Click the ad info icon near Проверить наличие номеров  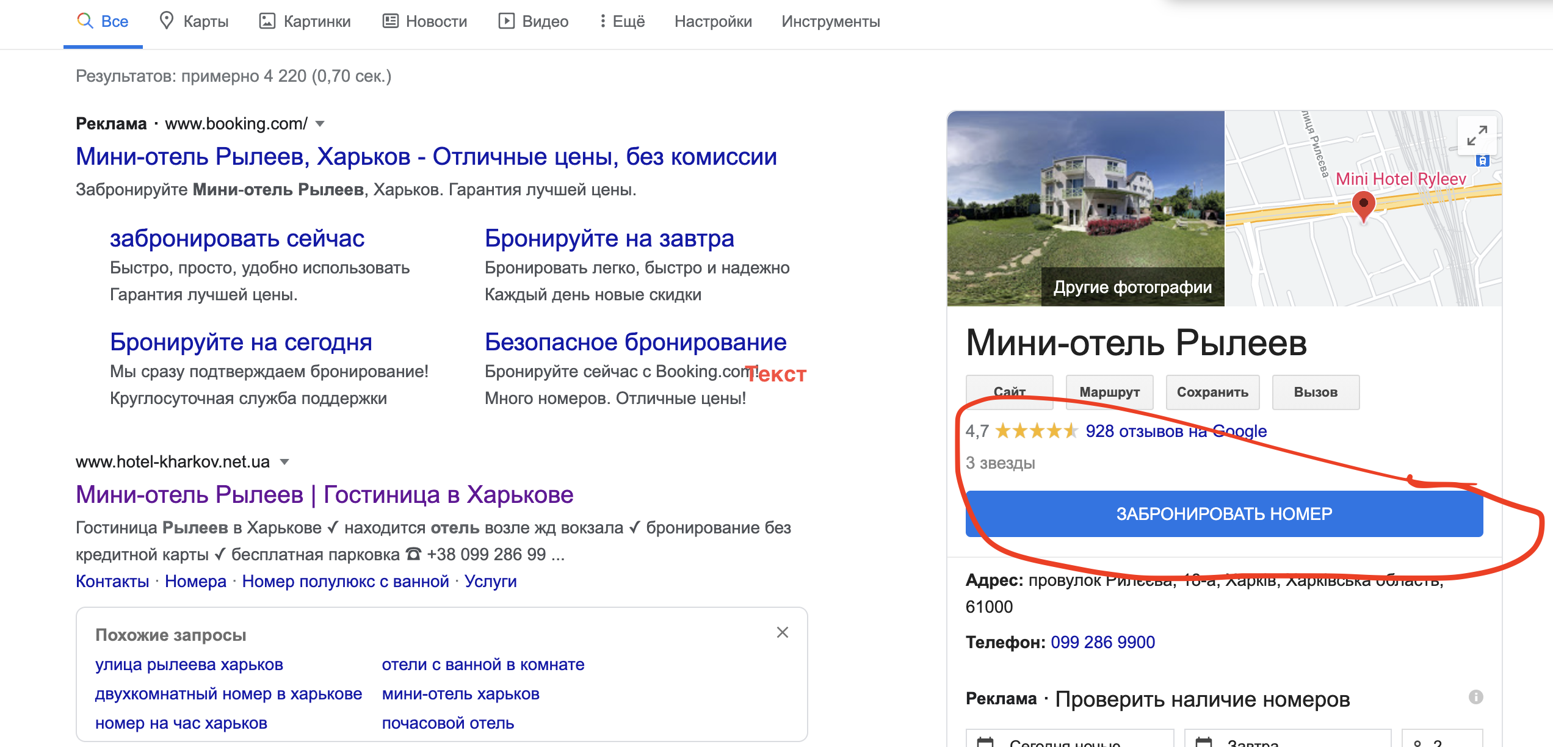(1475, 697)
